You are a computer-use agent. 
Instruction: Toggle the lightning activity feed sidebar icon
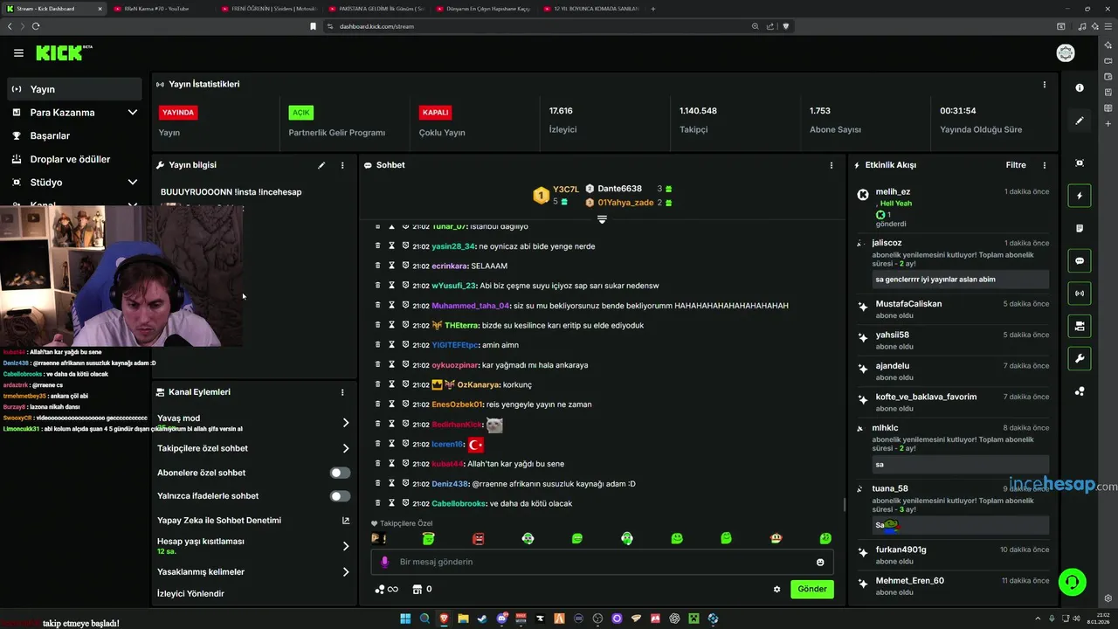point(1080,196)
